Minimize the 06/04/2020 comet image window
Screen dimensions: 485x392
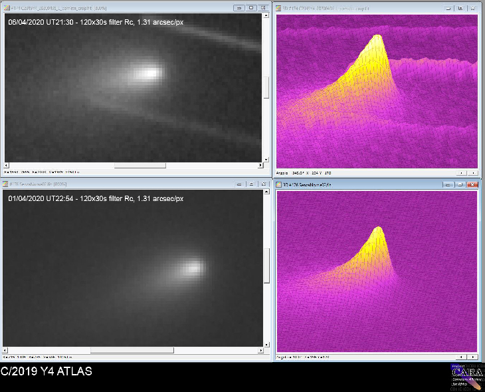tap(239, 8)
